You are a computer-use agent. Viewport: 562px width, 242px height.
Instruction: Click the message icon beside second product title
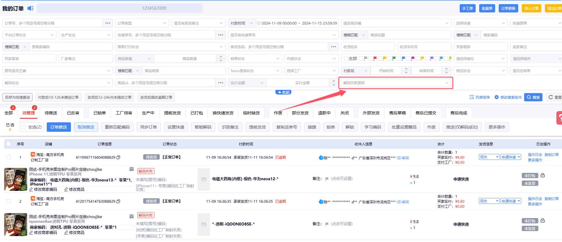coord(131,216)
